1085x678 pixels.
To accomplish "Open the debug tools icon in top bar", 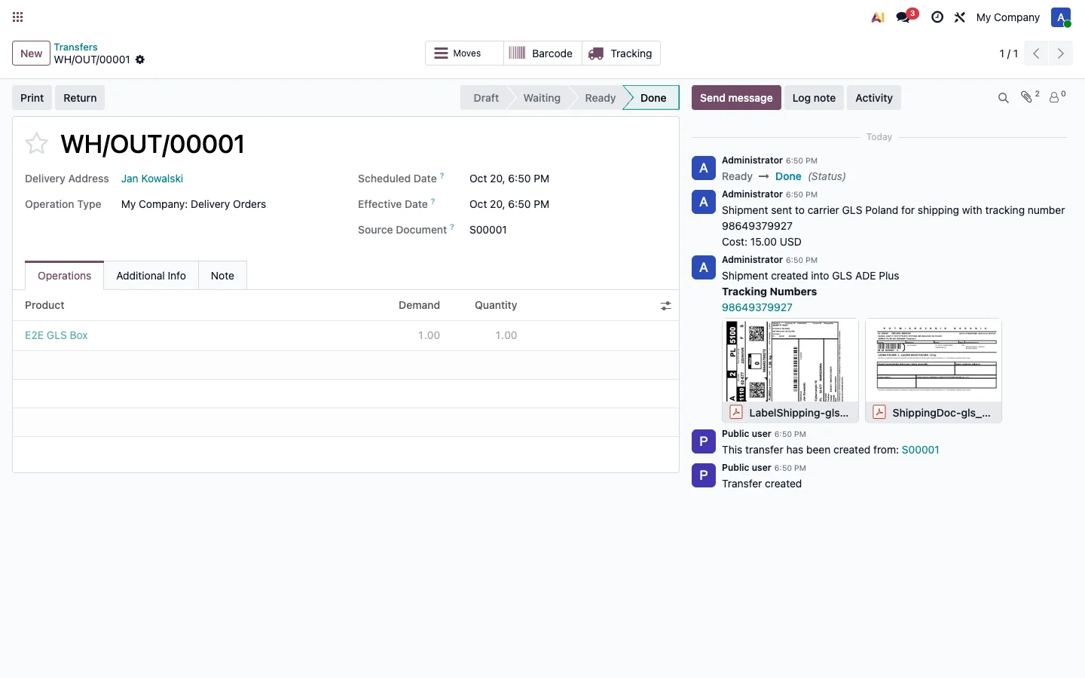I will (960, 17).
